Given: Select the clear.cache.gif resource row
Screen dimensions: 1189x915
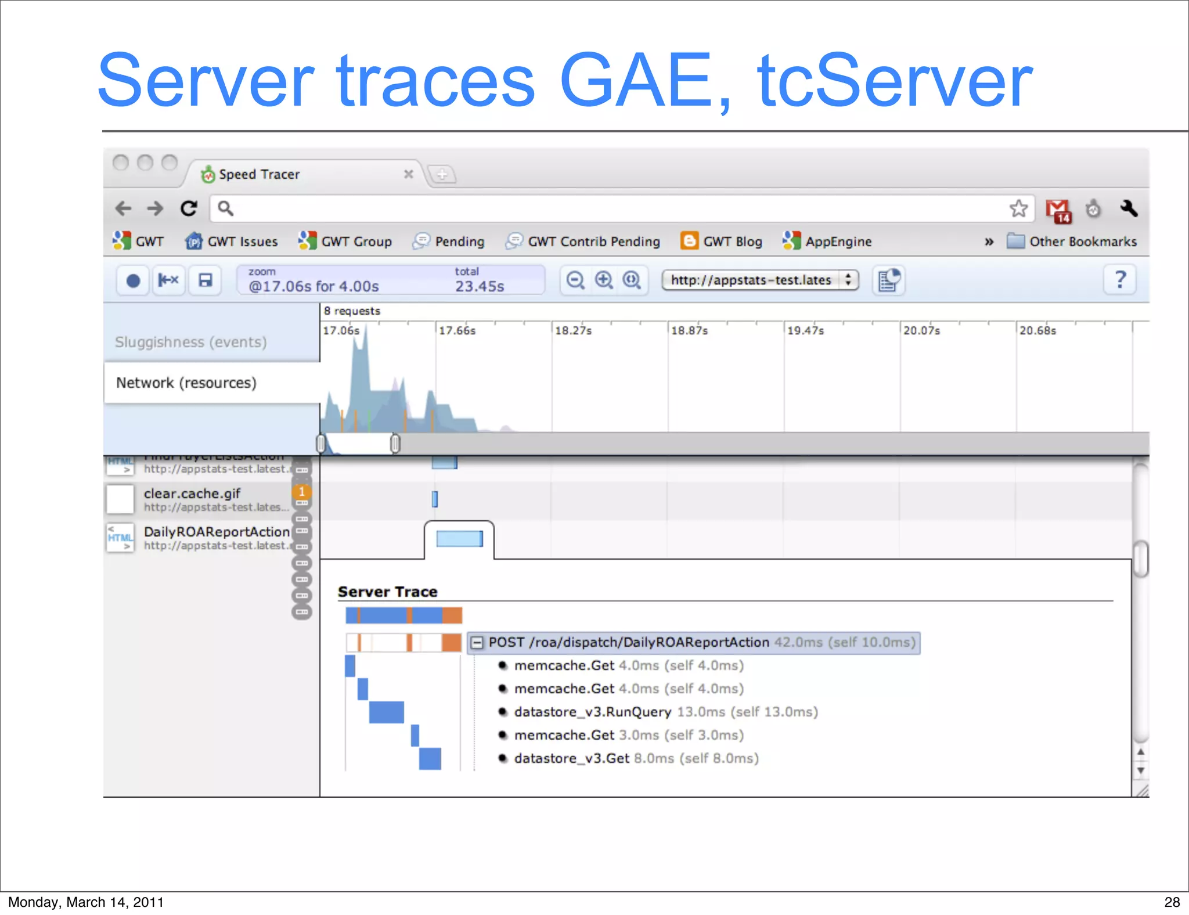Looking at the screenshot, I should click(211, 500).
